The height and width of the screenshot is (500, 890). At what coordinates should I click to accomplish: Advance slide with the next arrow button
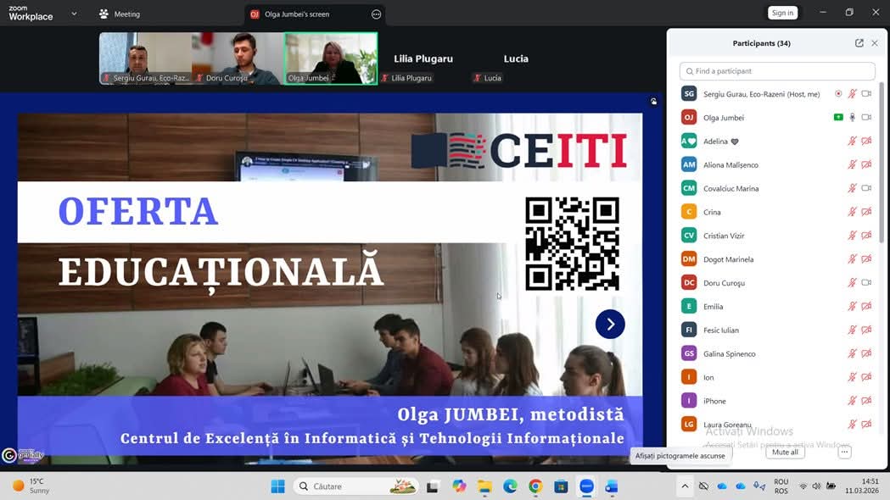(x=610, y=325)
